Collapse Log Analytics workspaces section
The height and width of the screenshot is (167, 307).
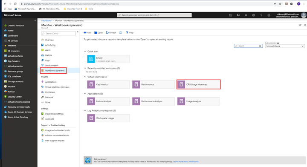(85, 110)
